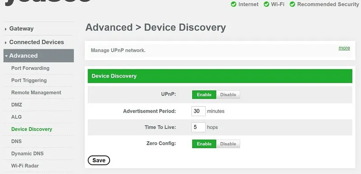Set Zero Config to Enable
This screenshot has width=361, height=174.
[x=204, y=144]
